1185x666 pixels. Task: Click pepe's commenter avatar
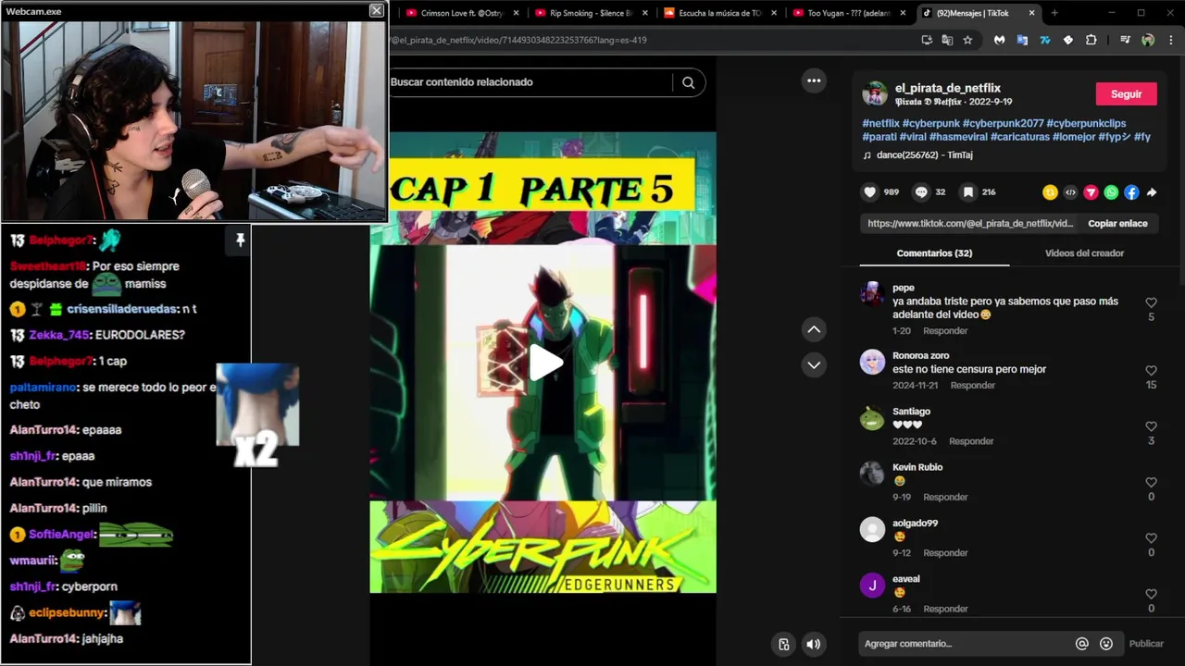tap(872, 294)
